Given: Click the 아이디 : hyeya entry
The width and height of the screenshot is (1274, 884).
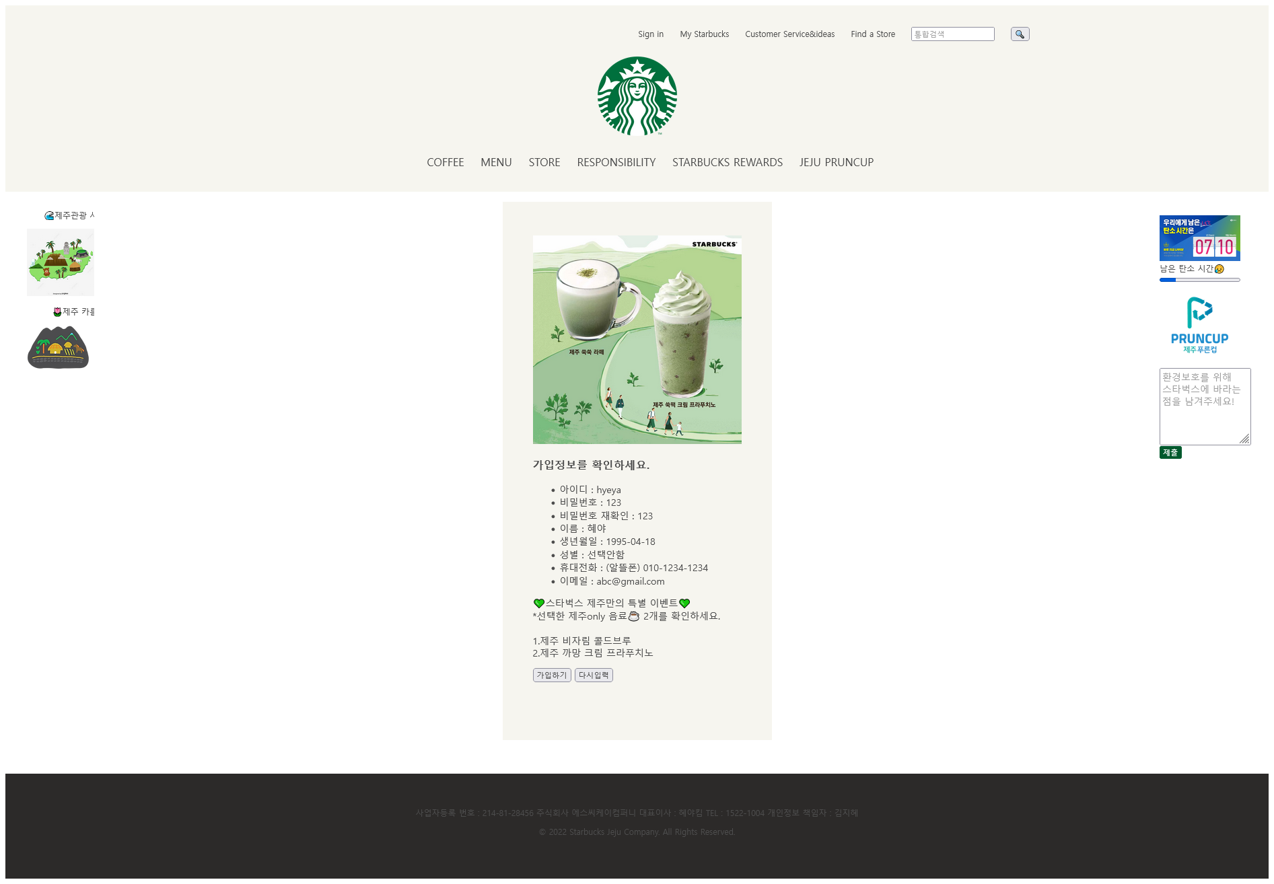Looking at the screenshot, I should coord(590,490).
